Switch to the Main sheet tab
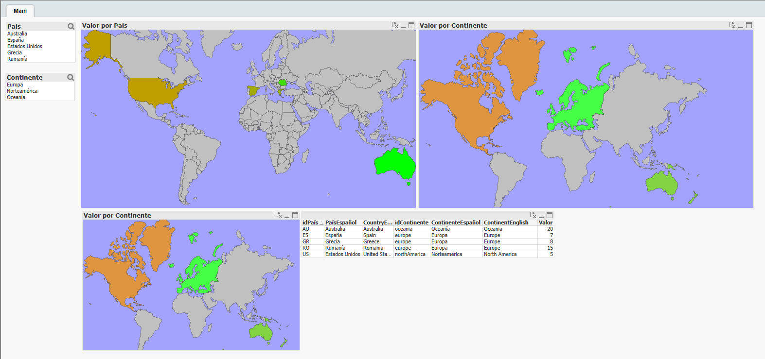 tap(20, 11)
